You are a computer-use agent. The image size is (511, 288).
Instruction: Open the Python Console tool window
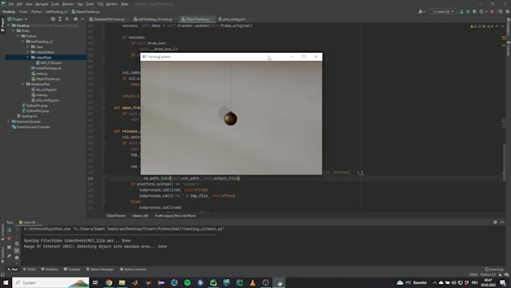tap(133, 269)
